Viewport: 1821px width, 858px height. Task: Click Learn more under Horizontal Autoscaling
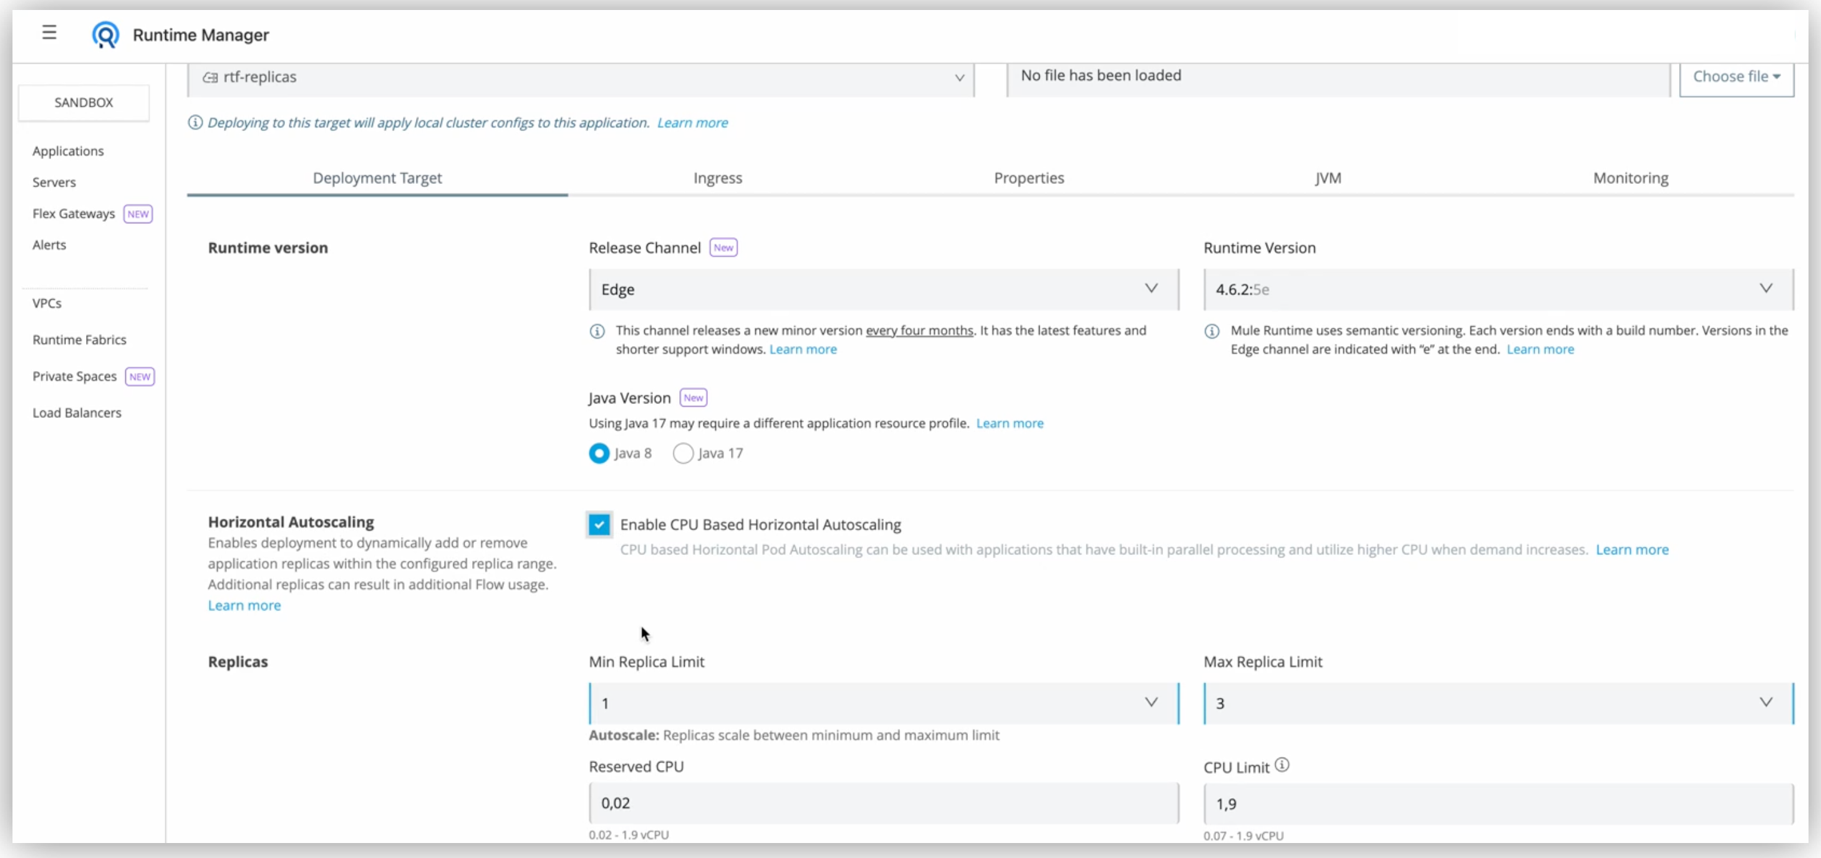(244, 605)
